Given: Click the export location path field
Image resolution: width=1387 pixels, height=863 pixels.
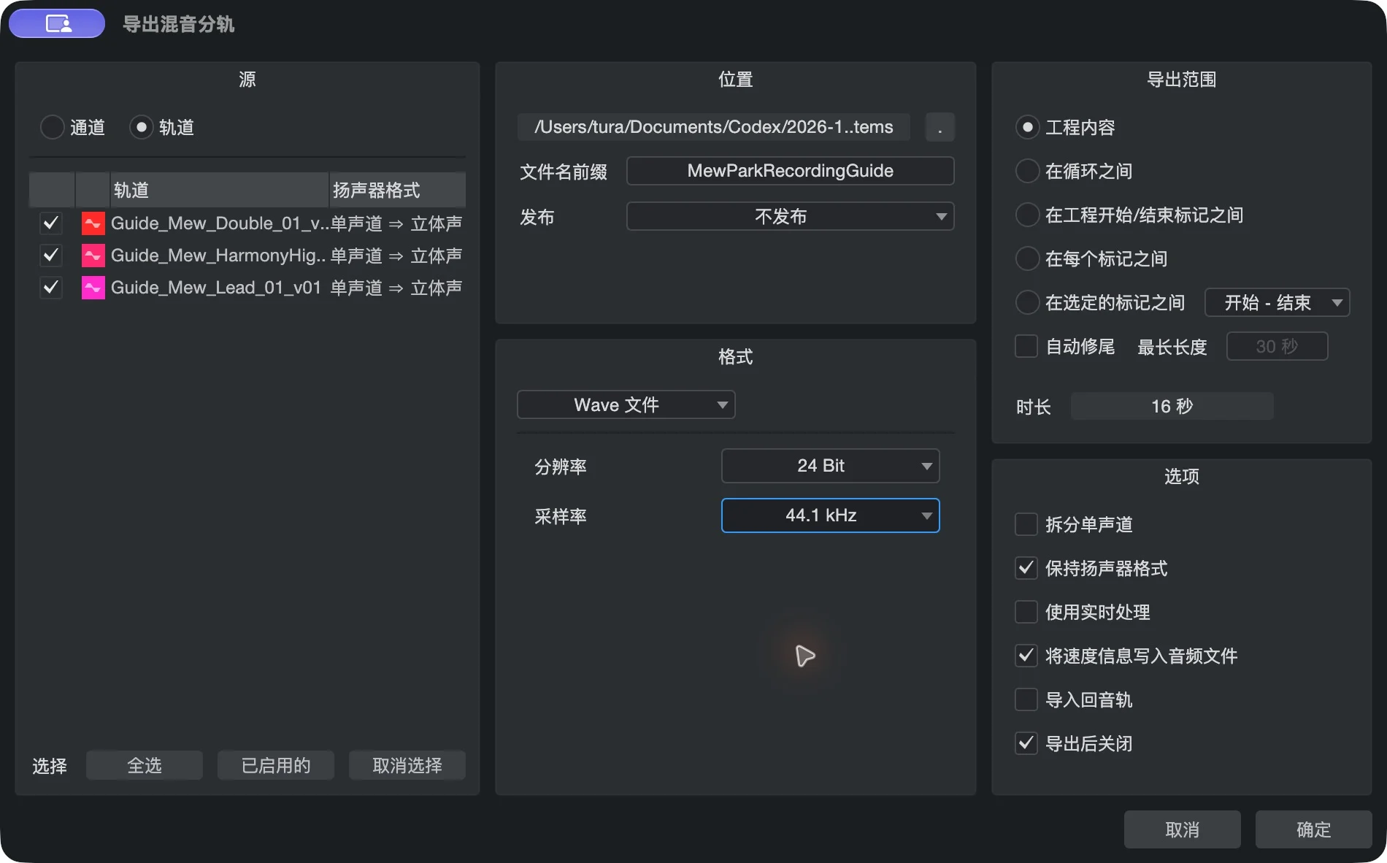Looking at the screenshot, I should [x=714, y=127].
